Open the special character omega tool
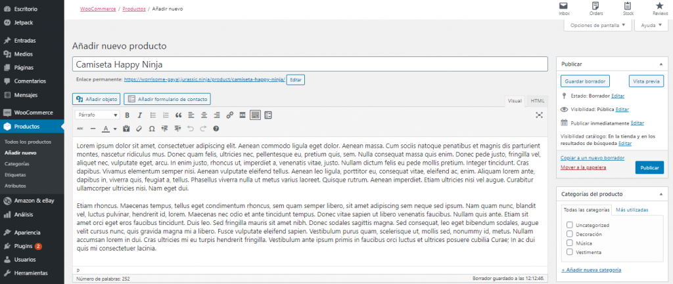The image size is (673, 284). coord(152,128)
